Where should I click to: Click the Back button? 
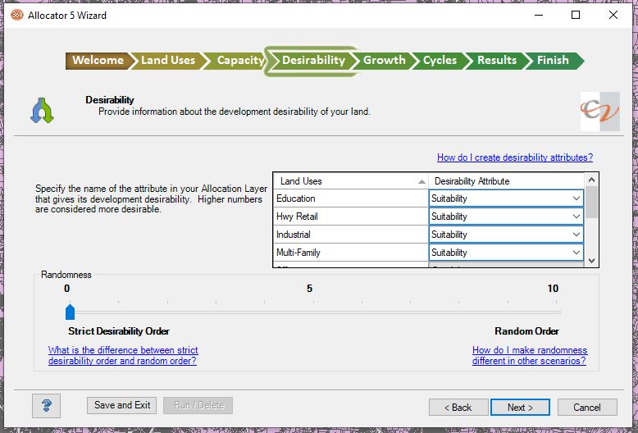pyautogui.click(x=458, y=408)
